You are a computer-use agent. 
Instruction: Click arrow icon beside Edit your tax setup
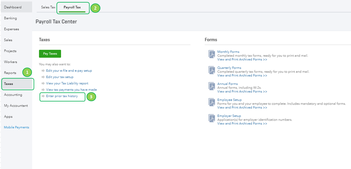point(43,77)
